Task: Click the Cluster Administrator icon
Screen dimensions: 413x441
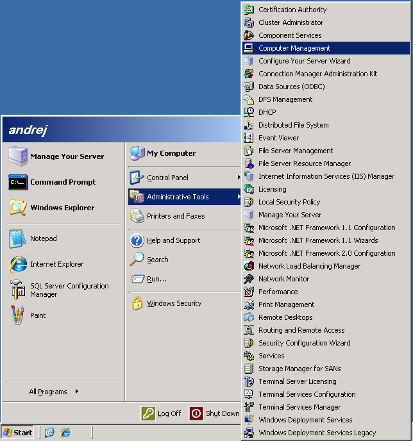Action: pos(249,22)
